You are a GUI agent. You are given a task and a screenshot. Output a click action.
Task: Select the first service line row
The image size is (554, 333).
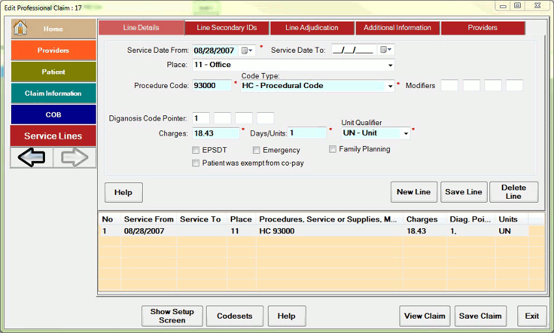pyautogui.click(x=313, y=231)
